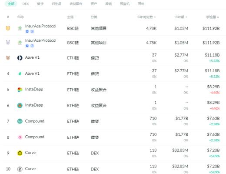The image size is (226, 174).
Task: Open the 收益聚合 tab
Action: (76, 4)
